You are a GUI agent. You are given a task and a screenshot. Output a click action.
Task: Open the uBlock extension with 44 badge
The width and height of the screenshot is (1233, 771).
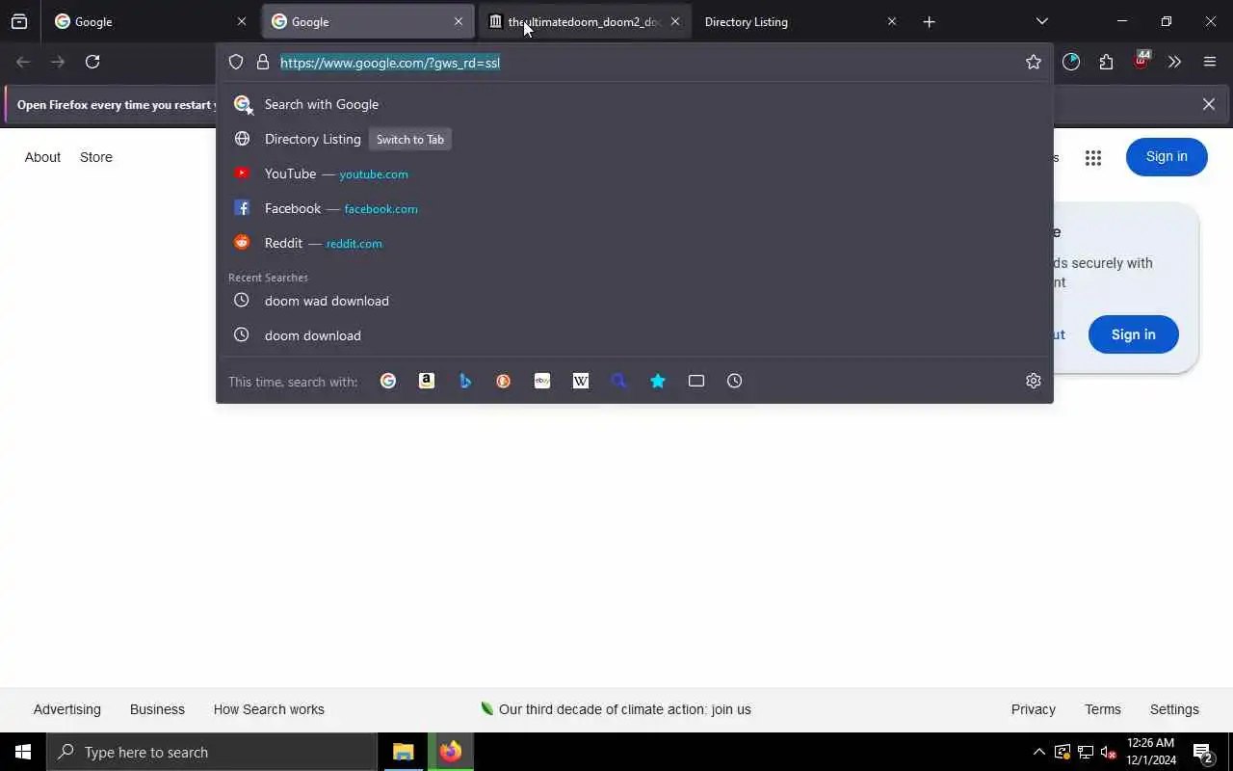tap(1141, 60)
